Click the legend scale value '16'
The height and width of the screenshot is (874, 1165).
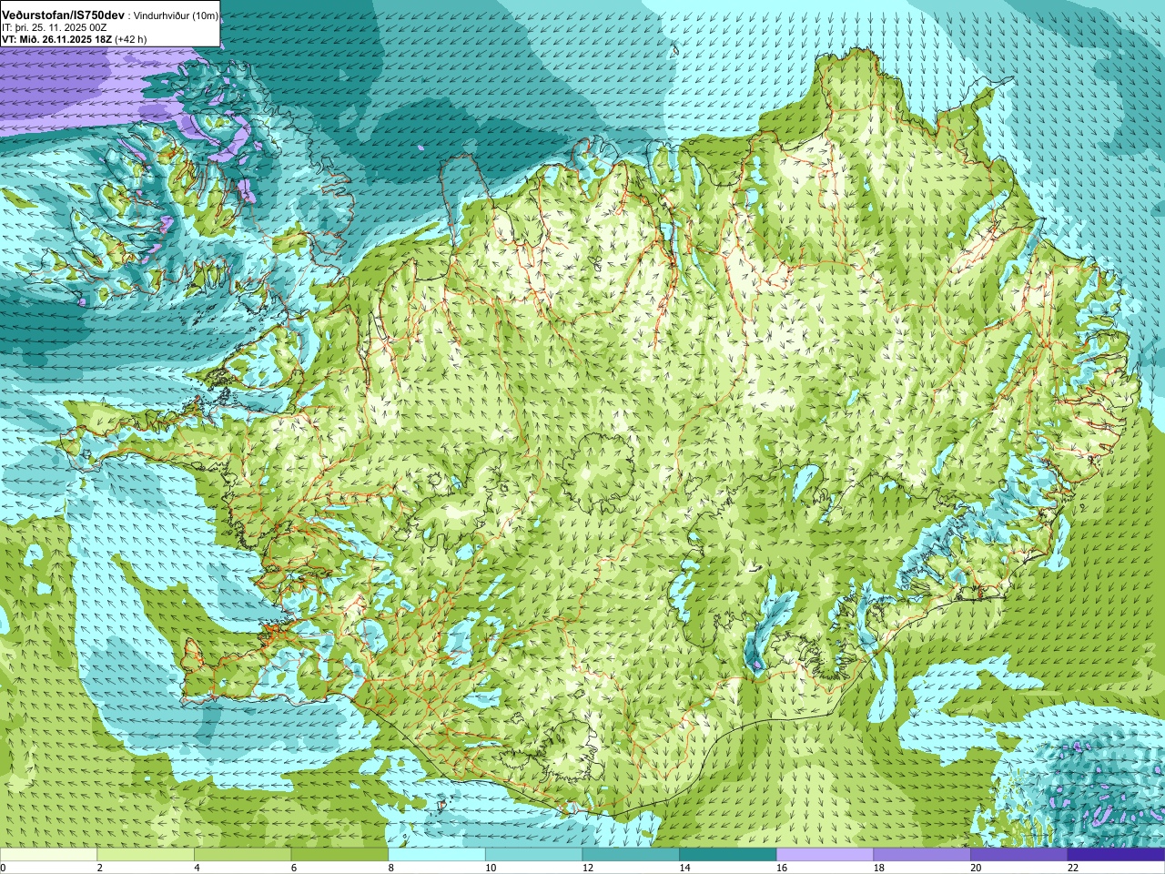pos(782,868)
